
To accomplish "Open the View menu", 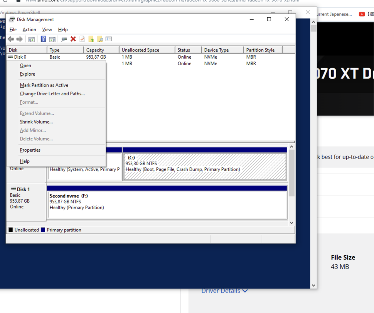I will coord(47,30).
